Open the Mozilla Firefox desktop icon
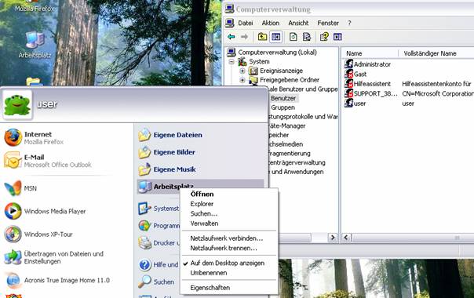Image resolution: width=474 pixels, height=298 pixels. click(35, 6)
